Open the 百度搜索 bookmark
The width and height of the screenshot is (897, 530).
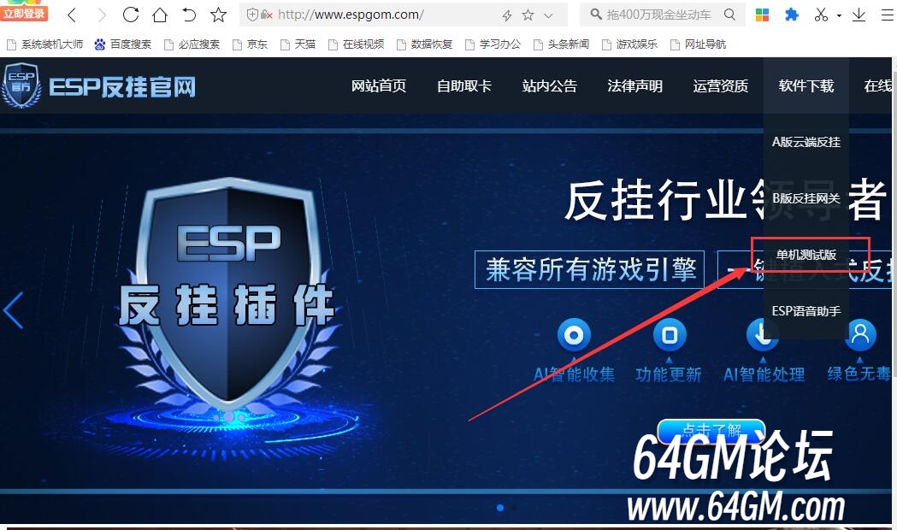coord(123,44)
